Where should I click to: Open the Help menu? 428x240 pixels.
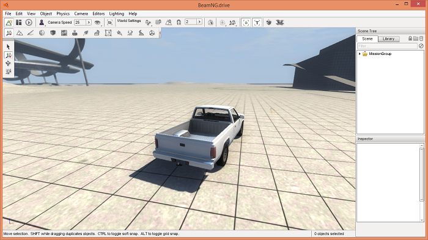coord(133,13)
